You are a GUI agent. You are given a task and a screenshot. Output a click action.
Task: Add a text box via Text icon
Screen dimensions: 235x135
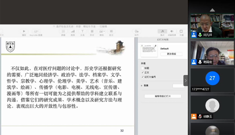click(82, 31)
